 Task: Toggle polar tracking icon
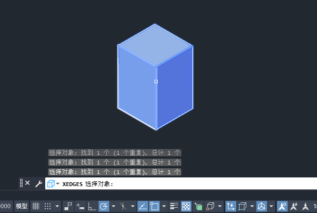(104, 206)
